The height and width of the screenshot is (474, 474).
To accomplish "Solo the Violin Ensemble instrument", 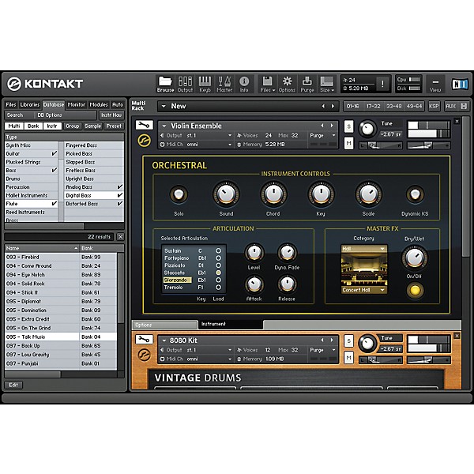I will pos(349,126).
